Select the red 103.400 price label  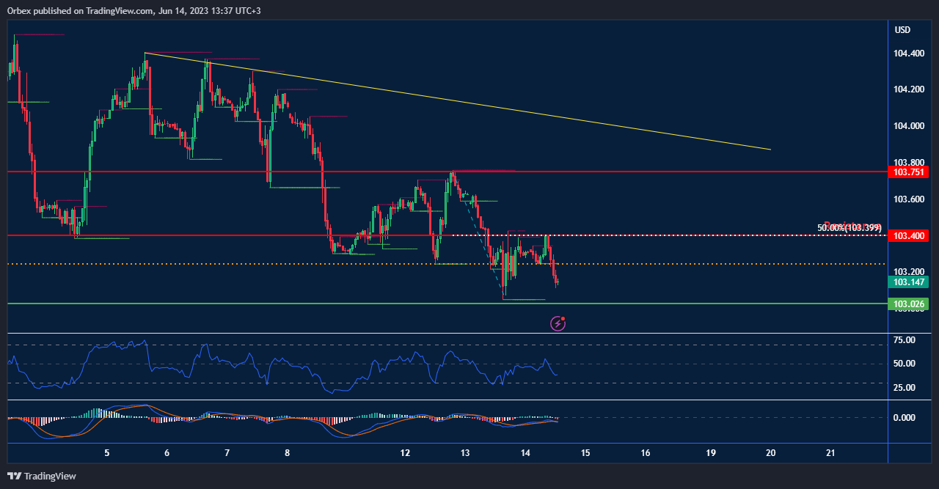click(x=907, y=235)
